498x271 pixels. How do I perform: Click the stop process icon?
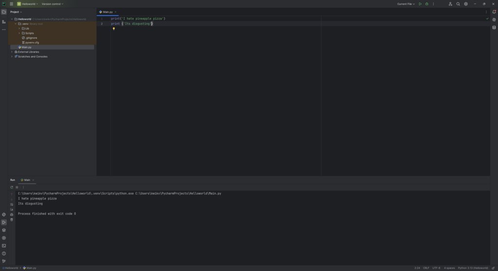17,187
